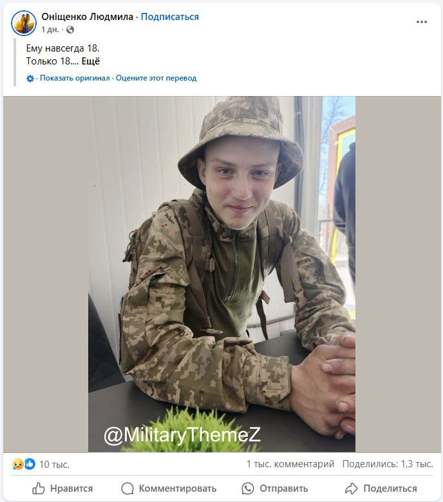This screenshot has width=443, height=502.
Task: Open translation settings gear icon
Action: [30, 79]
